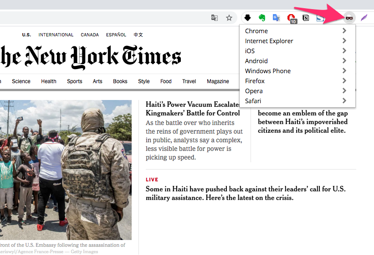Switch to the International edition

pyautogui.click(x=56, y=35)
